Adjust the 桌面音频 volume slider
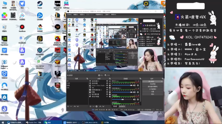Screen dimensions: 222x124 [x=122, y=99]
